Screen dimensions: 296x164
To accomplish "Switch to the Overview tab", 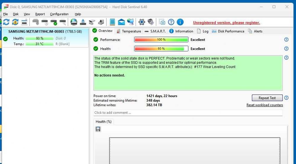I will coord(103,31).
